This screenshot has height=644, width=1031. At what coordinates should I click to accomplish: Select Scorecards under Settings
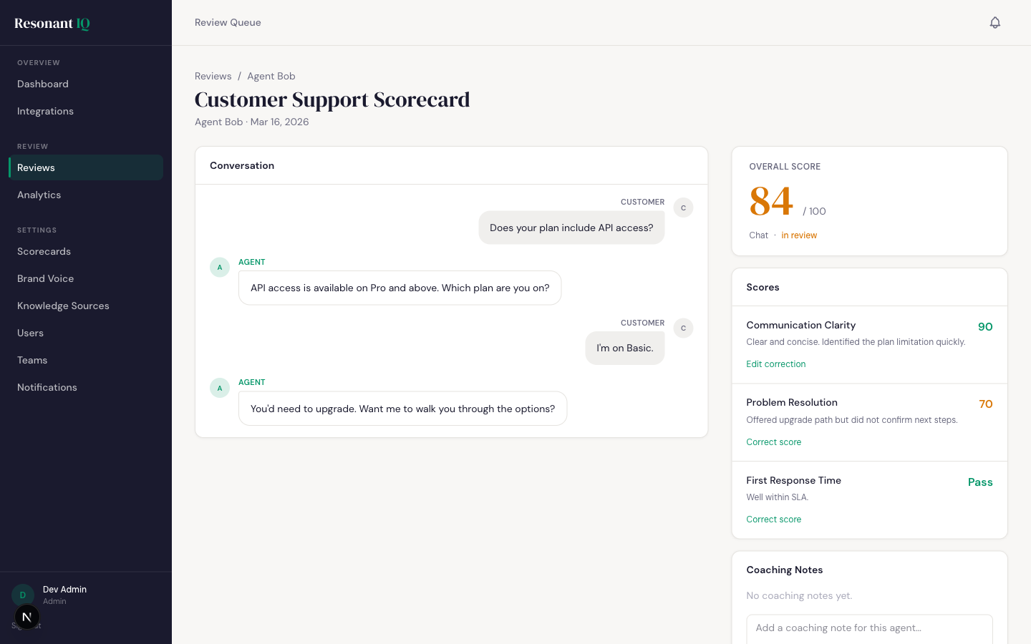(x=44, y=251)
